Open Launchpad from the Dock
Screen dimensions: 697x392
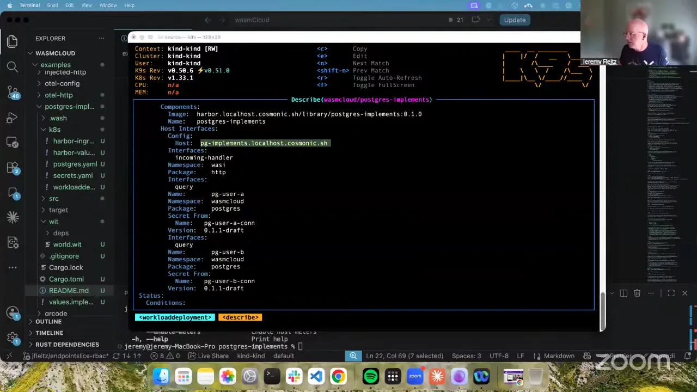click(x=184, y=376)
